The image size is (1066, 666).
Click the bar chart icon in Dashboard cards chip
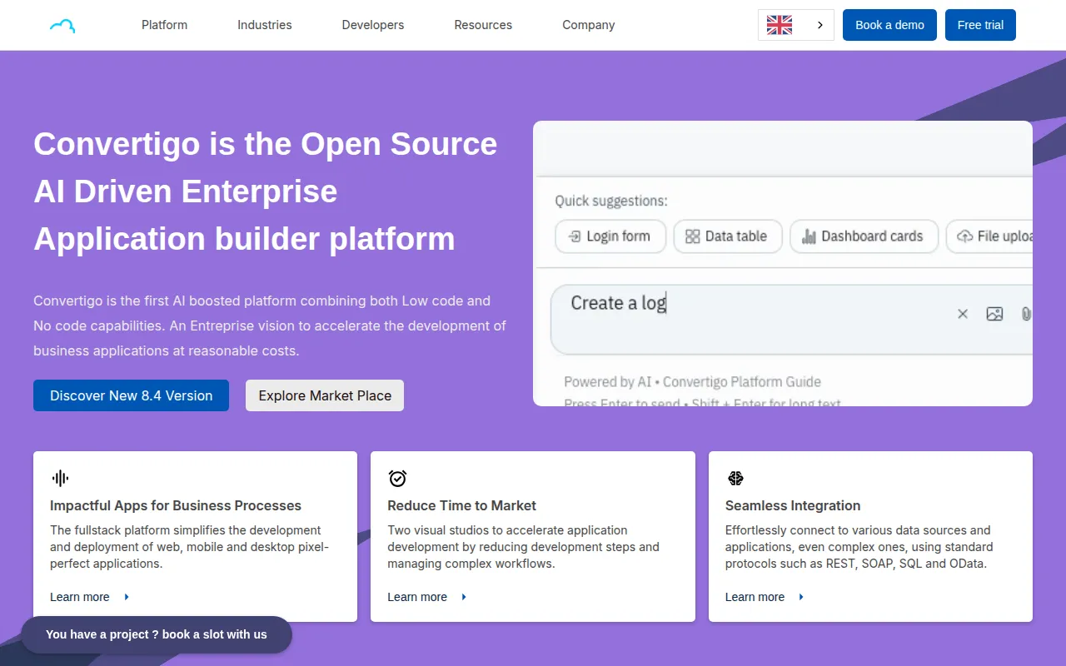pyautogui.click(x=809, y=236)
